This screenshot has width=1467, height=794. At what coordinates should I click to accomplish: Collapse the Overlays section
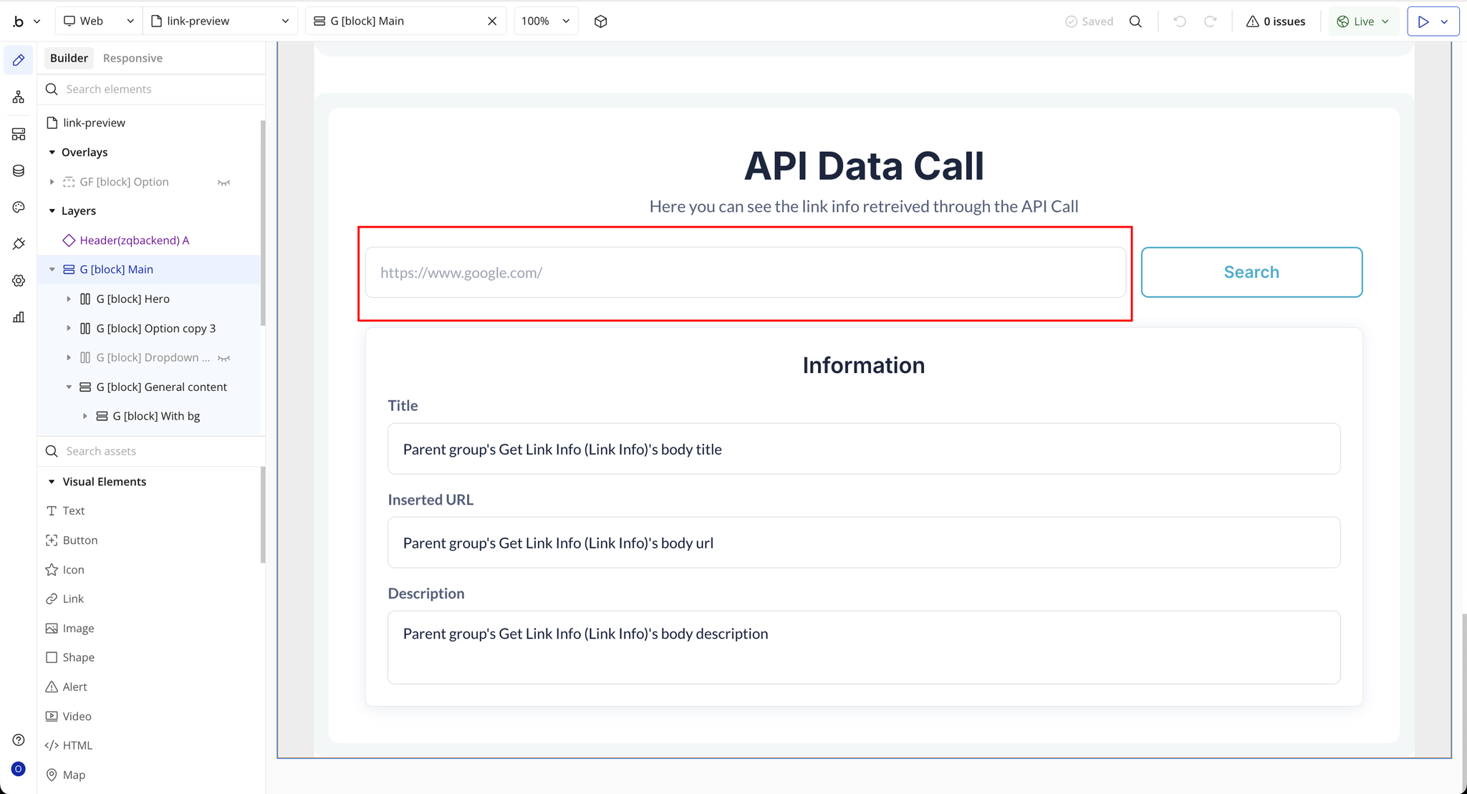(52, 152)
